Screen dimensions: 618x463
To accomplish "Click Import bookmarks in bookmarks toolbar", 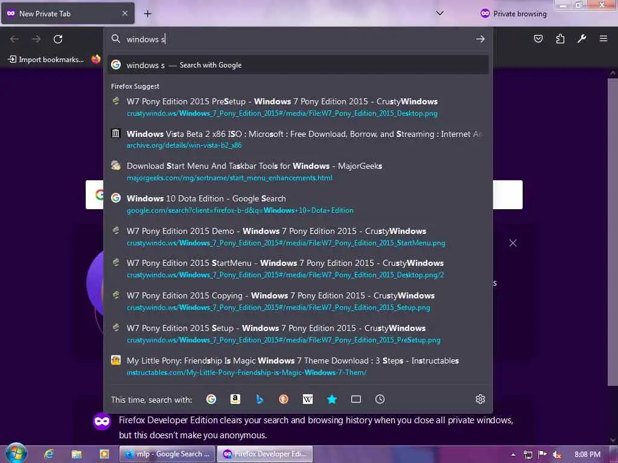I will [x=46, y=60].
